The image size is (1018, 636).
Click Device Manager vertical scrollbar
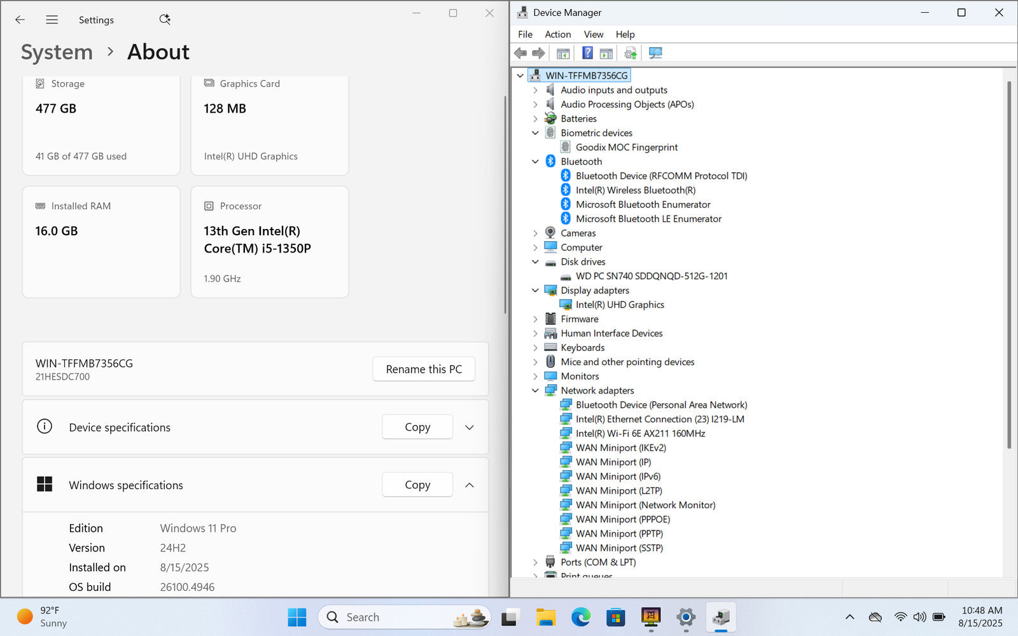1009,265
